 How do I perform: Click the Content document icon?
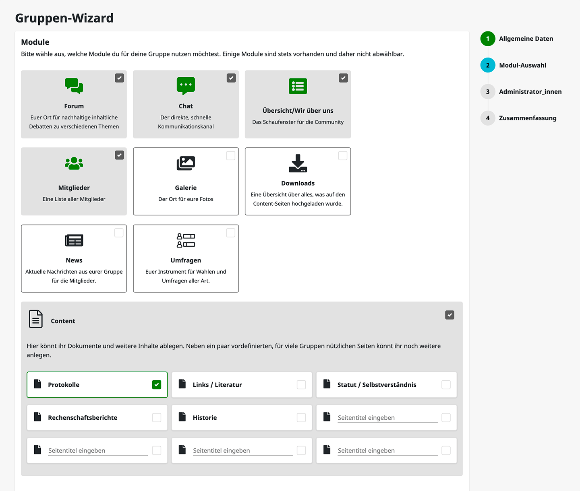35,319
